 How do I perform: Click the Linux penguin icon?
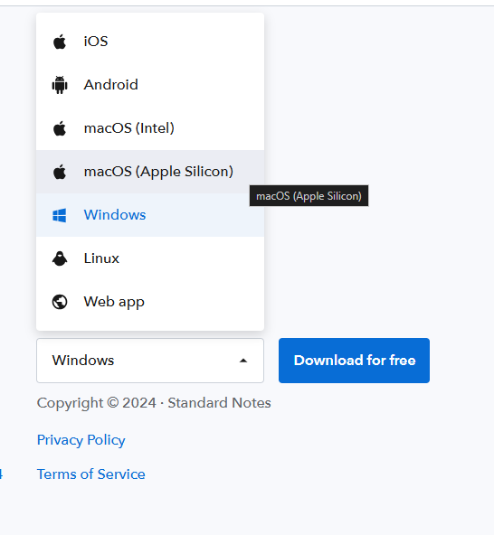click(x=60, y=258)
